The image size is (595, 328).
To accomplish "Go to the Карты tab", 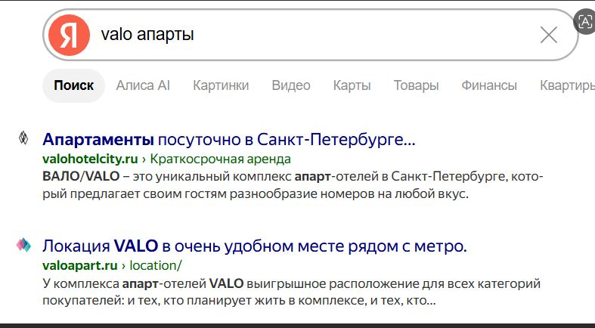I will pos(352,85).
